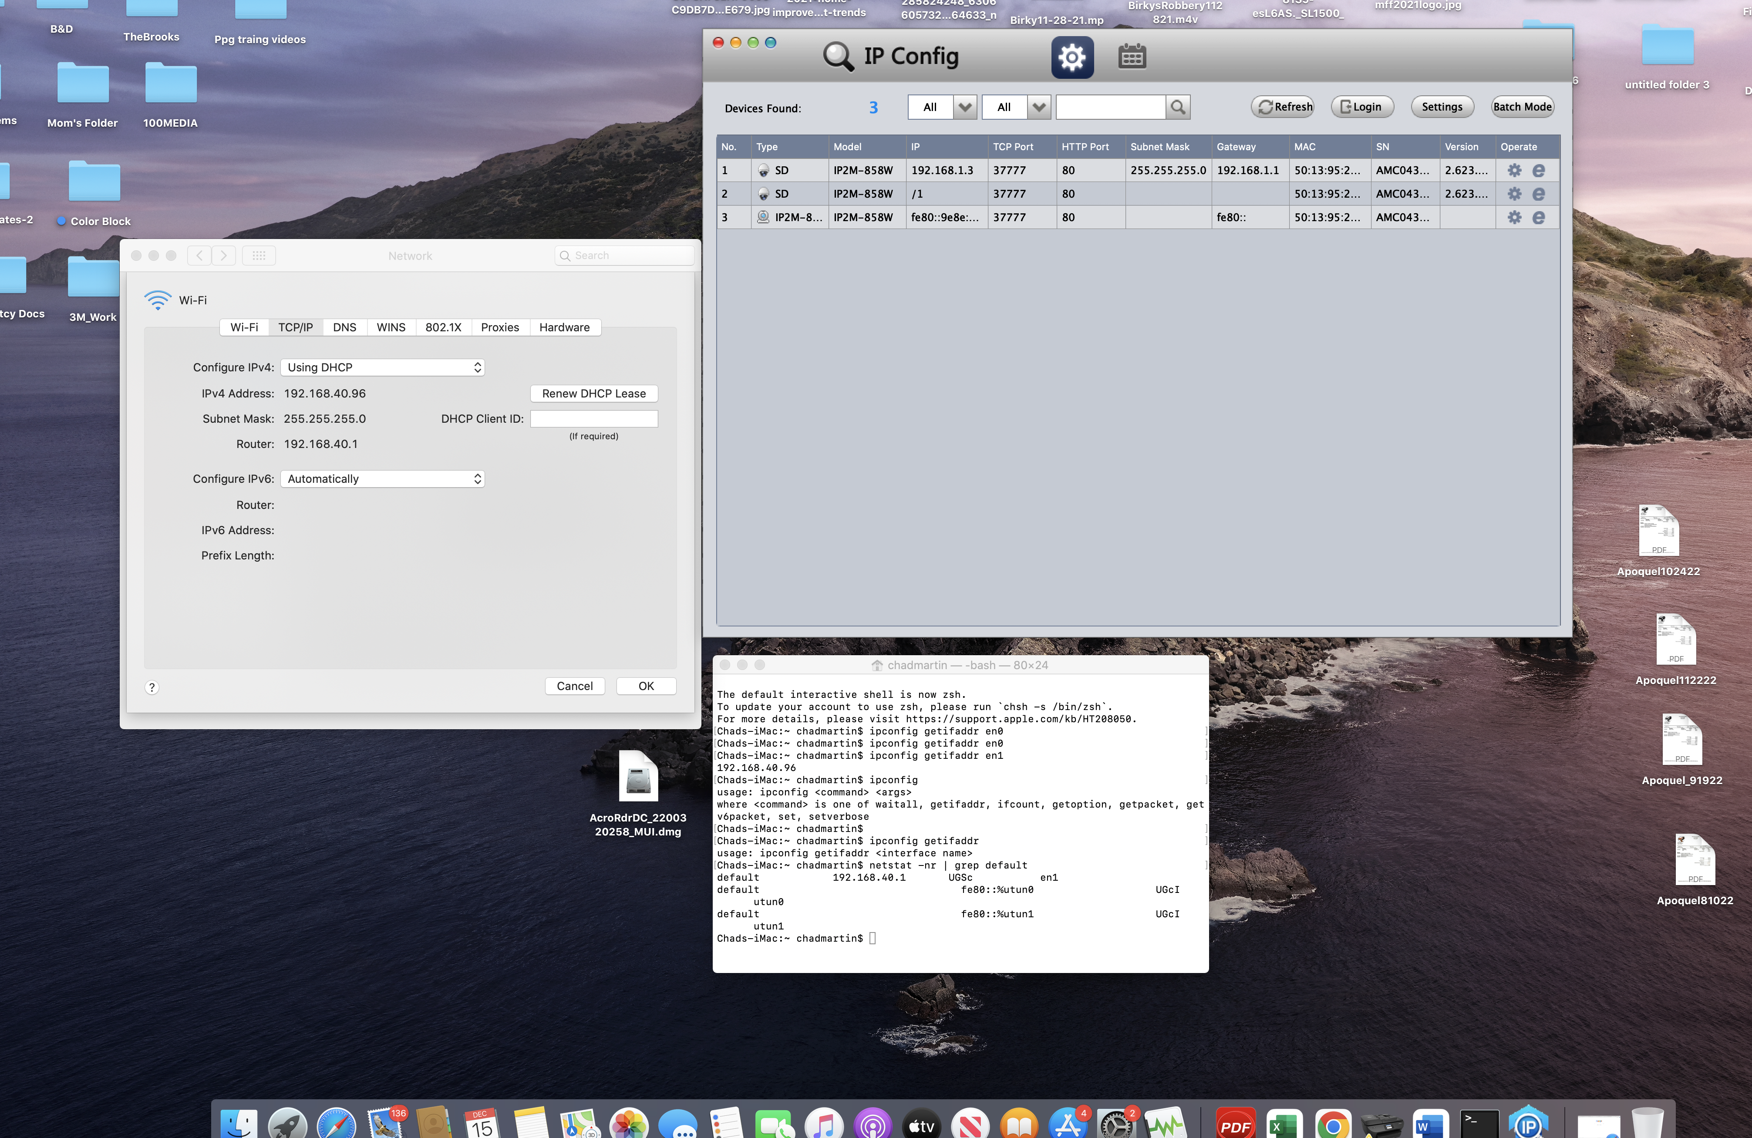This screenshot has height=1138, width=1752.
Task: Click the Settings button in IP Config
Action: point(1442,107)
